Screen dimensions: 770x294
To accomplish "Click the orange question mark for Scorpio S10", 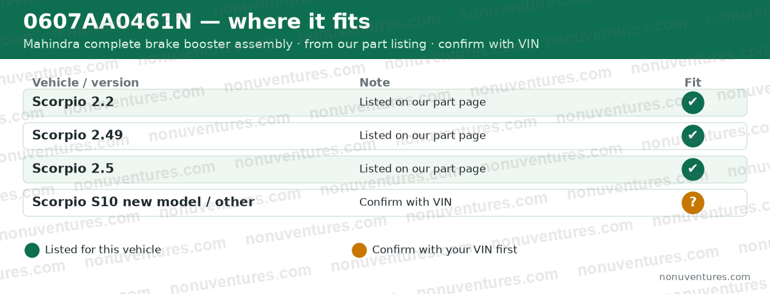I will 693,203.
